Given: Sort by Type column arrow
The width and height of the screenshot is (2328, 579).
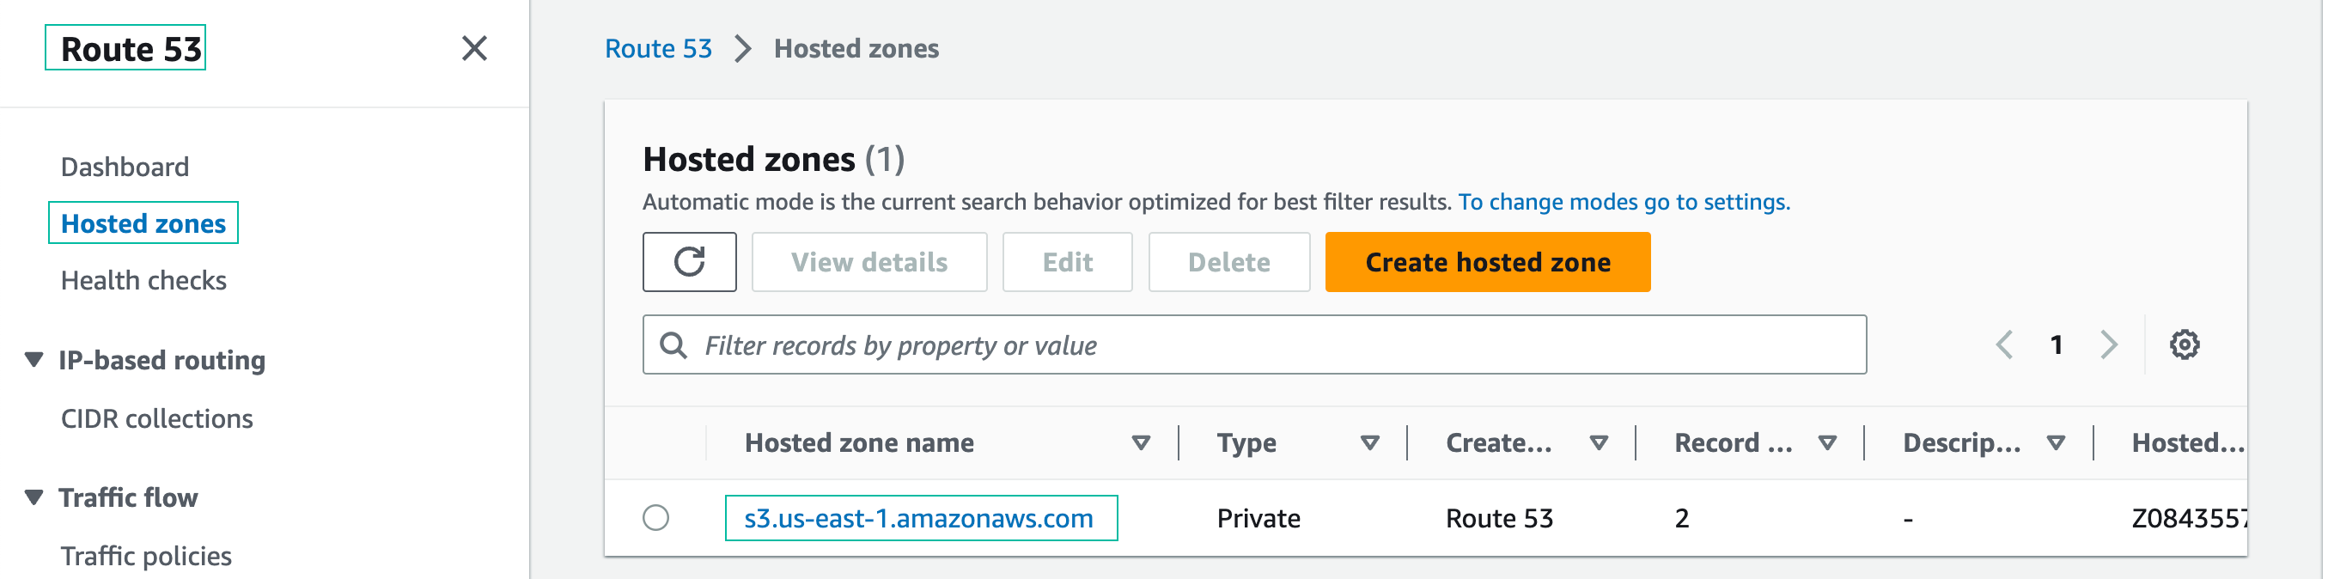Looking at the screenshot, I should (x=1369, y=442).
